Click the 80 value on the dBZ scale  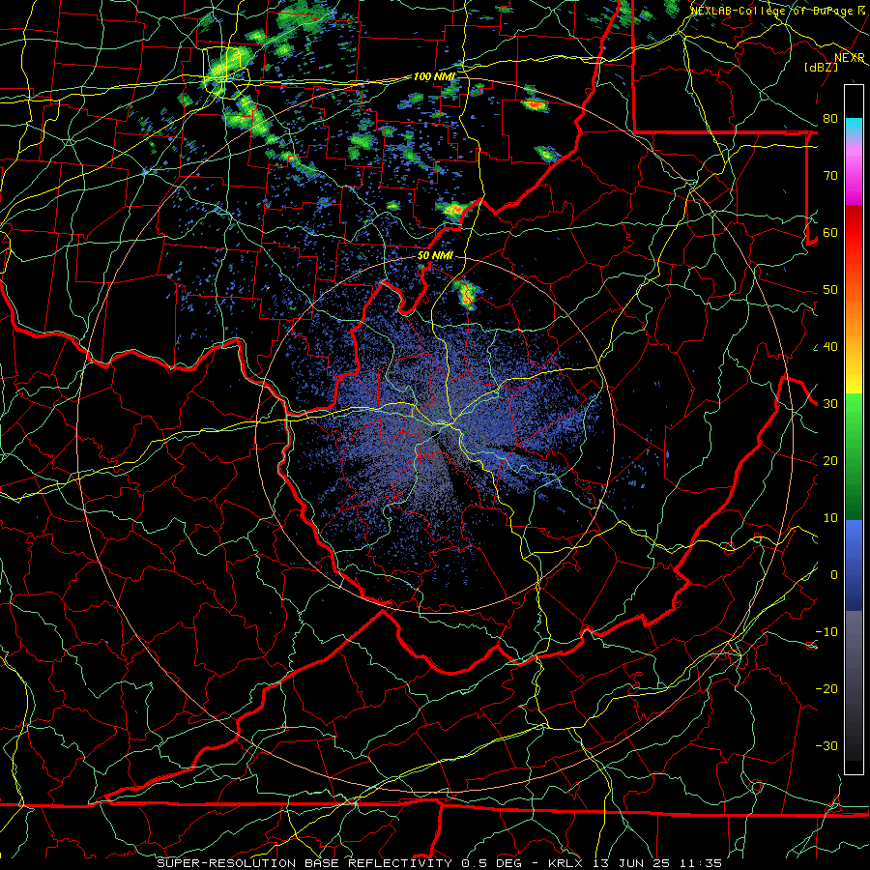[830, 119]
